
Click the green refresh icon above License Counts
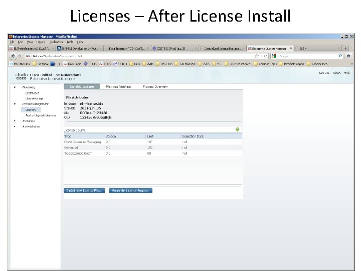[237, 129]
